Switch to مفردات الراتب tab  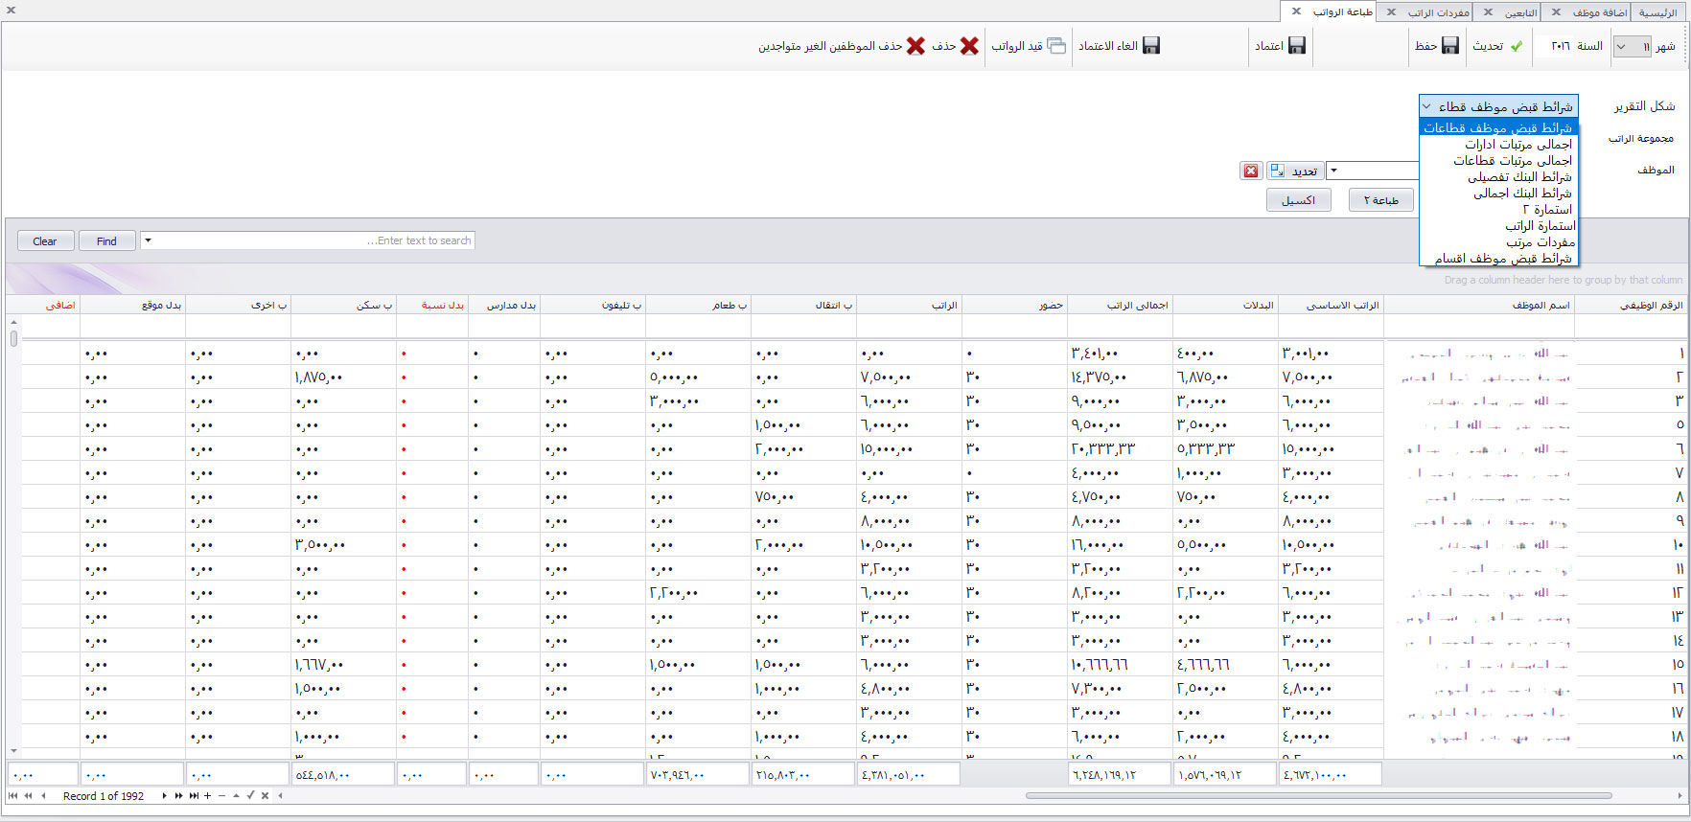(x=1437, y=12)
